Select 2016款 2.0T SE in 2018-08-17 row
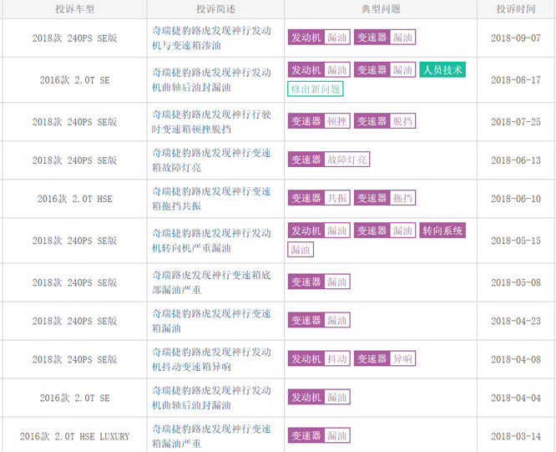The height and width of the screenshot is (452, 556). pos(74,80)
